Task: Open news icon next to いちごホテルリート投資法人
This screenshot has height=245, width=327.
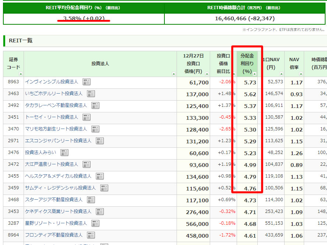Action: 91,94
